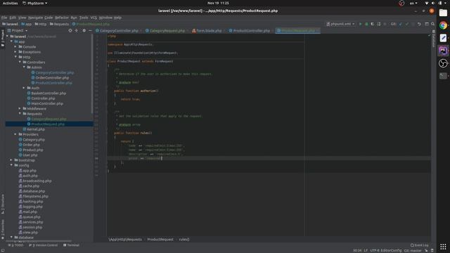Click the locate file target icon in Project panel
The image size is (450, 253).
click(x=70, y=30)
